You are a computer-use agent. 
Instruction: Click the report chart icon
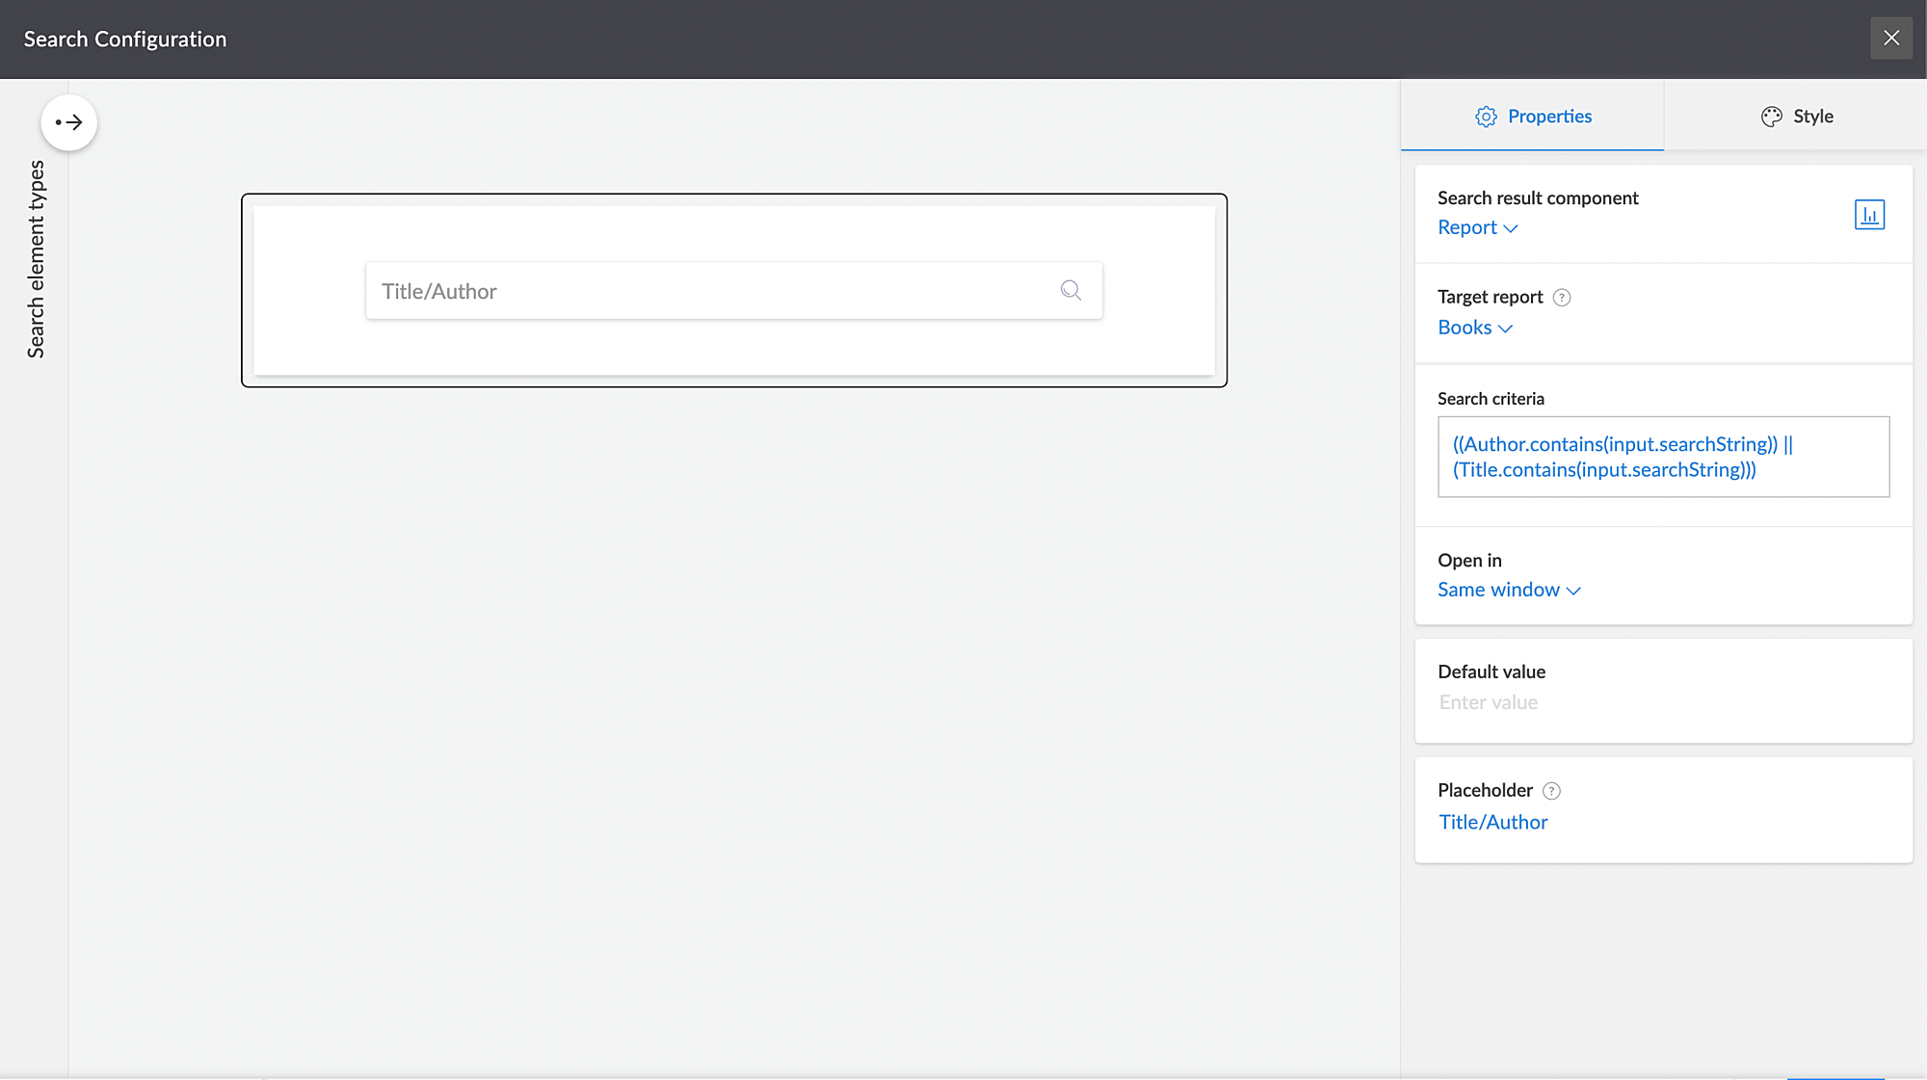[x=1869, y=215]
